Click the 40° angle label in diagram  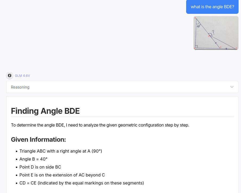(199, 26)
